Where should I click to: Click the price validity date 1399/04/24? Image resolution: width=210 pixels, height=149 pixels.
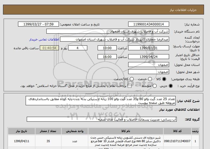pyautogui.click(x=149, y=57)
